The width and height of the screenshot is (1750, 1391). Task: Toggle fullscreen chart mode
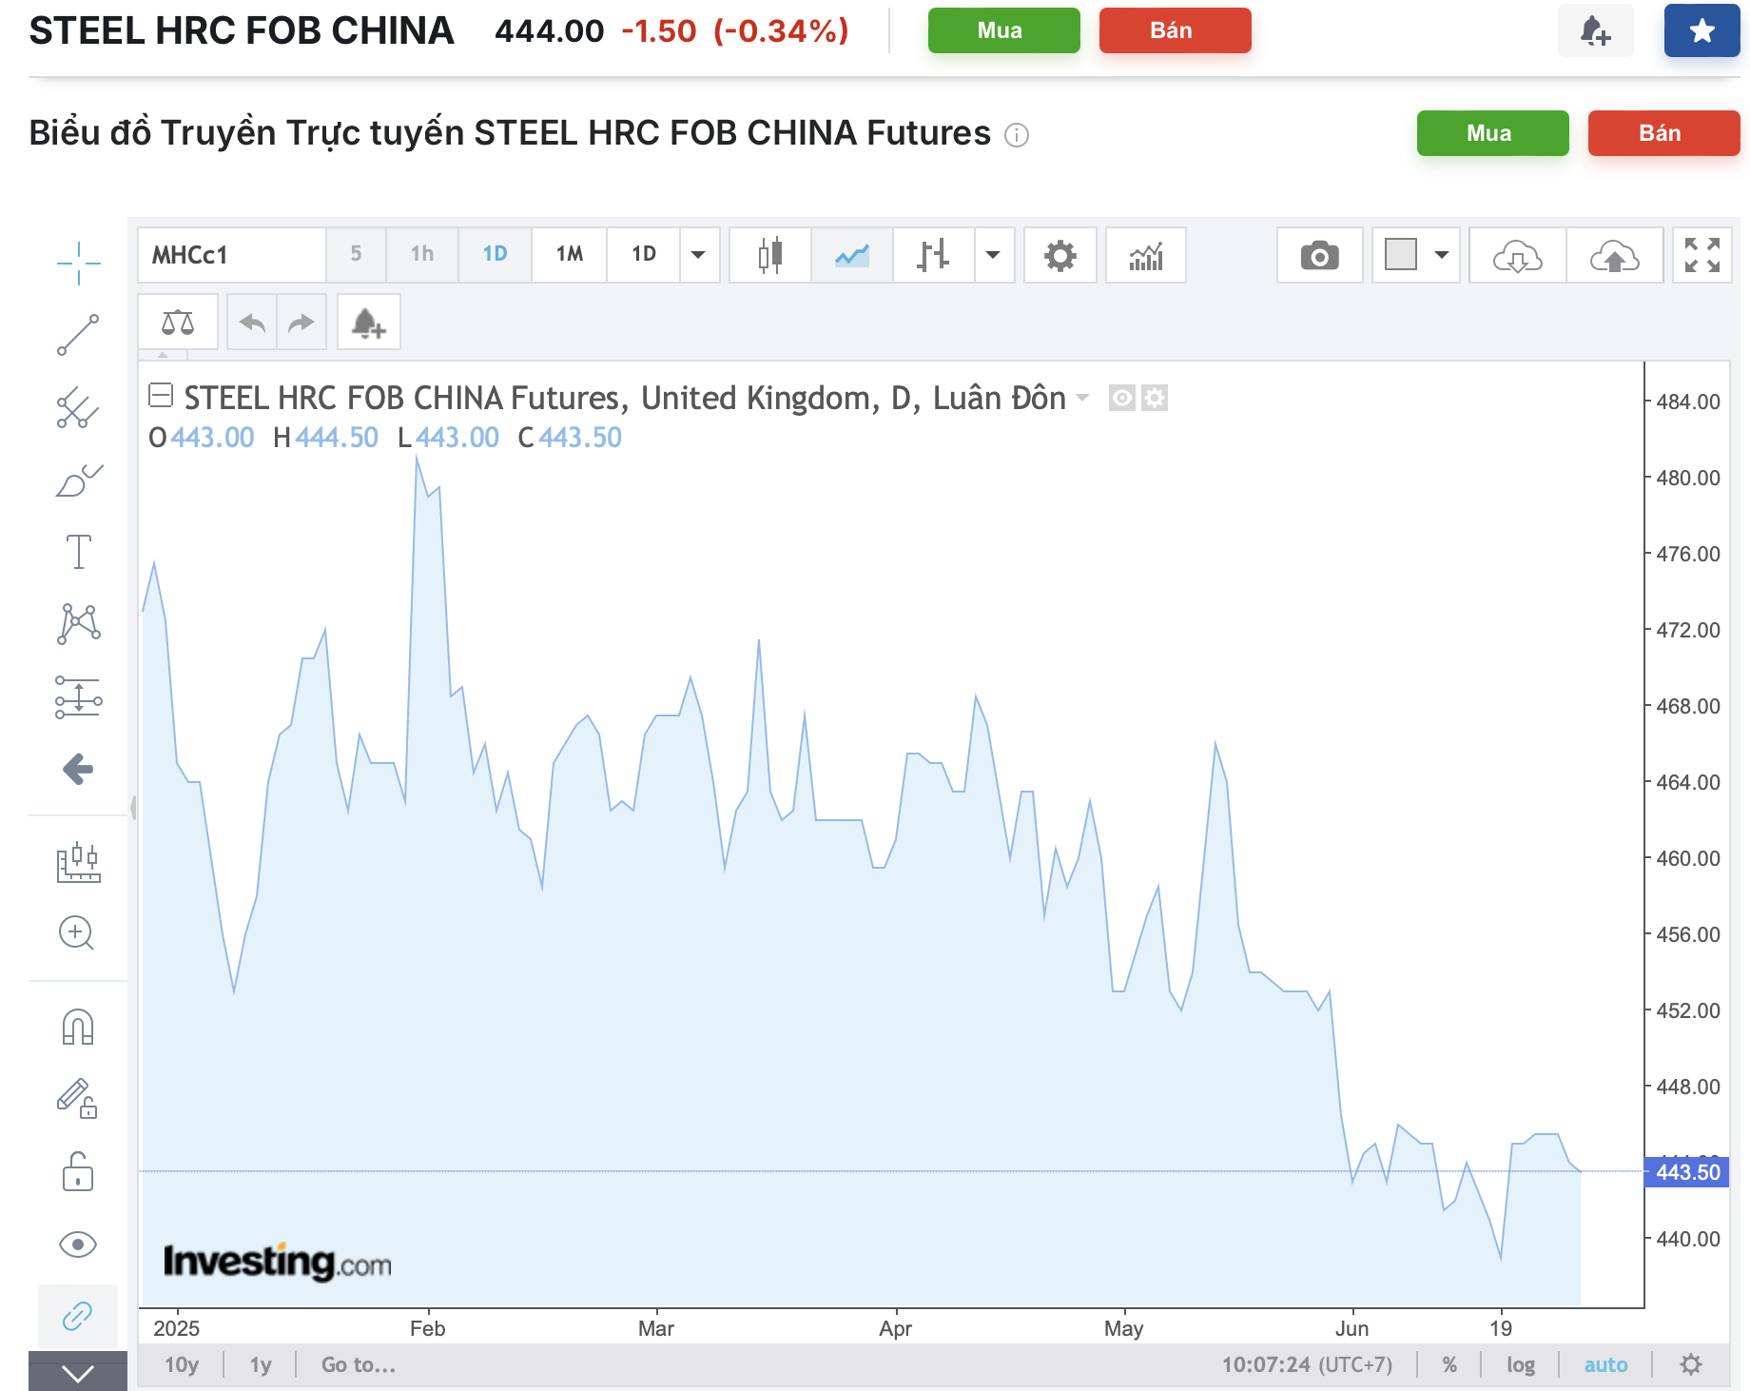pos(1702,255)
